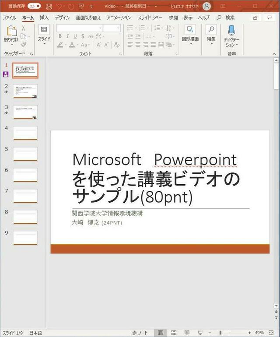Screen dimensions: 280x337
Task: Click the font color A button
Action: click(x=72, y=45)
